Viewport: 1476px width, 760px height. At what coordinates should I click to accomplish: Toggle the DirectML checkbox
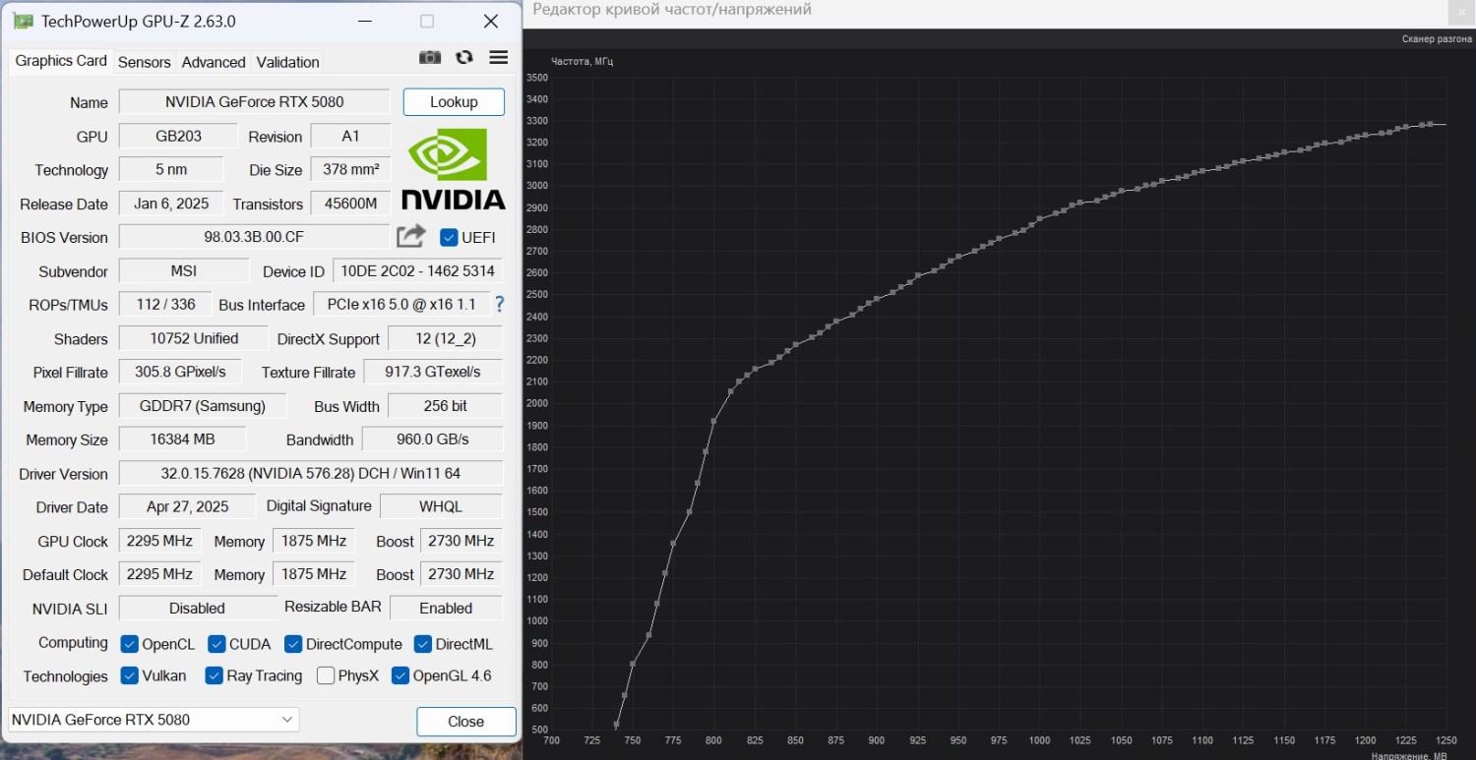[423, 644]
